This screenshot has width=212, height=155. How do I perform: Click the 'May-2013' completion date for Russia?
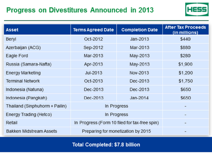(139, 64)
